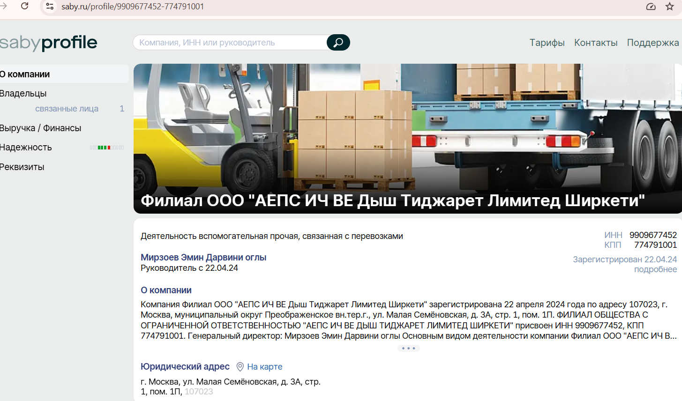Reload the page with browser refresh icon
682x401 pixels.
(25, 6)
